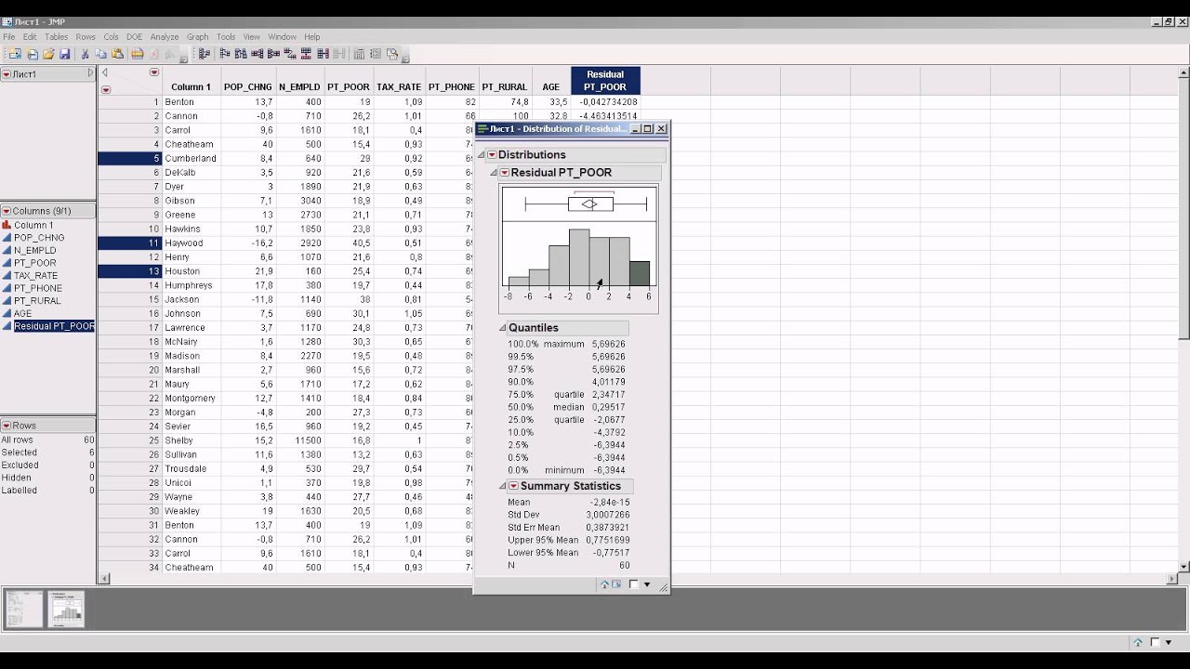1190x669 pixels.
Task: Collapse the Distributions outline disclosure triangle
Action: 482,155
